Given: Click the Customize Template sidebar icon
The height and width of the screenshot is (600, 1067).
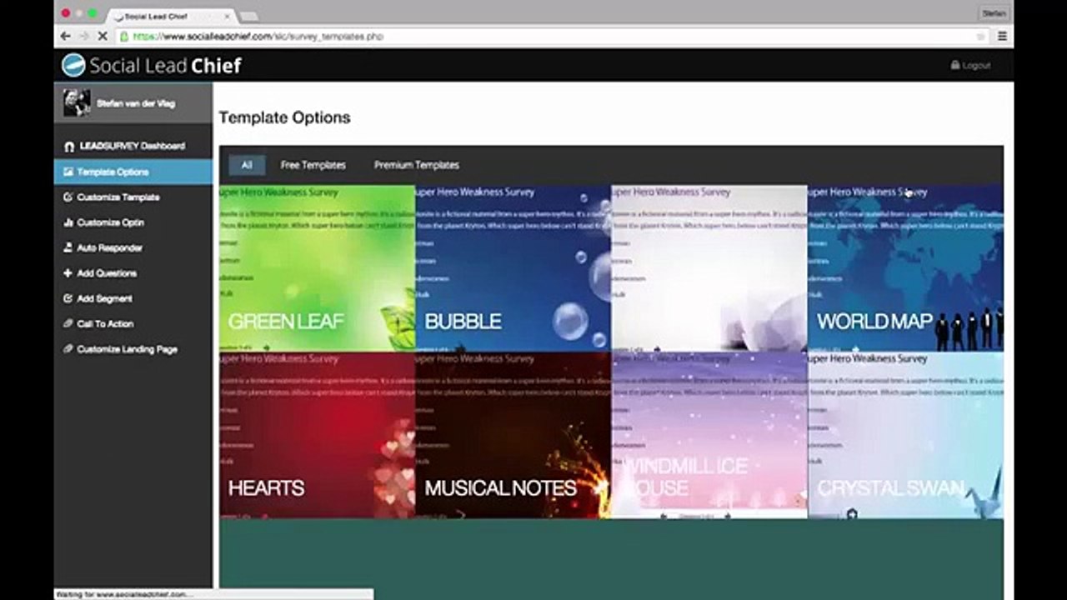Looking at the screenshot, I should (68, 197).
